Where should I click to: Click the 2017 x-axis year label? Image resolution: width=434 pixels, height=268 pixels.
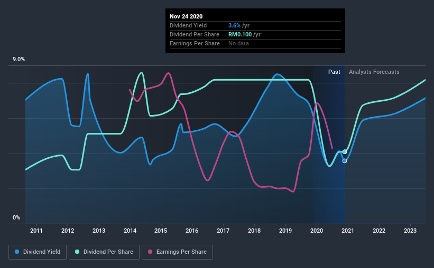tap(223, 231)
